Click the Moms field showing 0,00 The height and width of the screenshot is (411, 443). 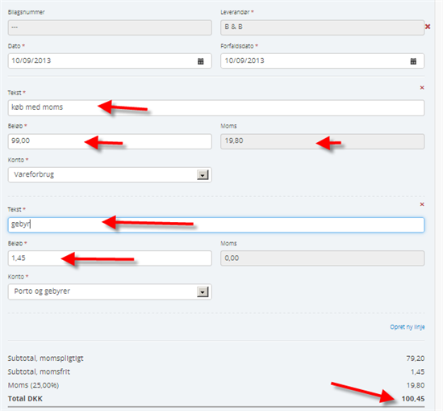322,258
